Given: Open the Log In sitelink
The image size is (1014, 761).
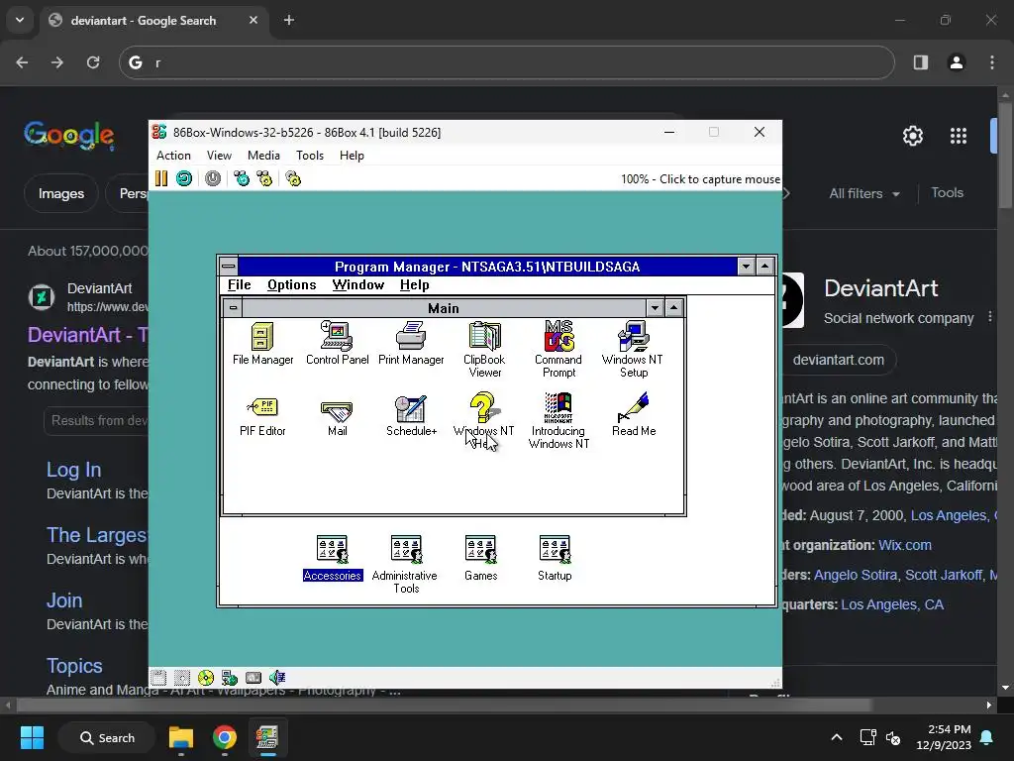Looking at the screenshot, I should [x=73, y=470].
